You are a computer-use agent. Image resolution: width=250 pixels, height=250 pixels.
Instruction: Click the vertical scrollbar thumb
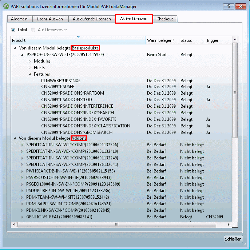[235, 90]
